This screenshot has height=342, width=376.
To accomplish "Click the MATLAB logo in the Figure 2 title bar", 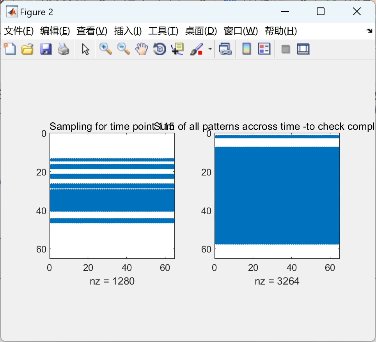I will [x=12, y=12].
